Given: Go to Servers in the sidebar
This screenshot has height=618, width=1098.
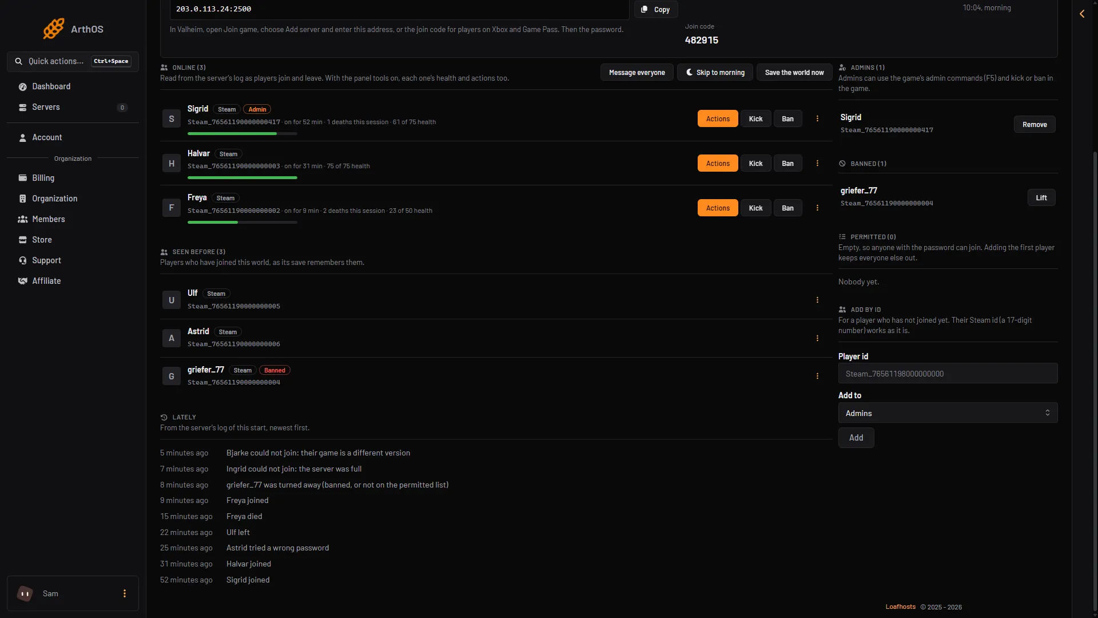Looking at the screenshot, I should 73,107.
